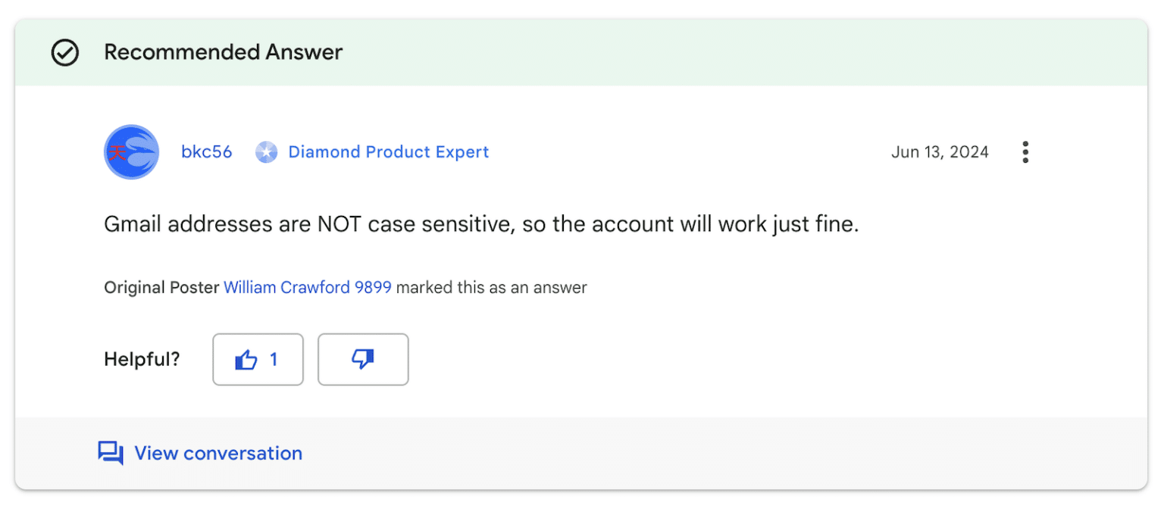Click the words "marked this as an answer"

[491, 288]
